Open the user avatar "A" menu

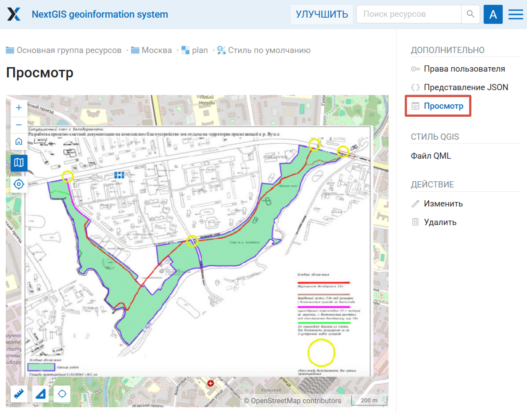pos(493,15)
